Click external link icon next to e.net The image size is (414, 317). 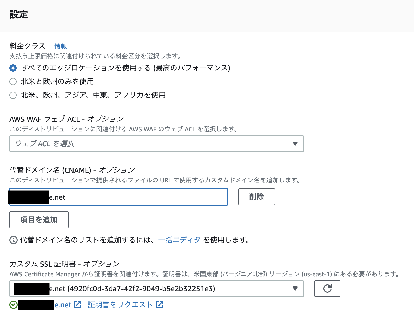coord(77,305)
